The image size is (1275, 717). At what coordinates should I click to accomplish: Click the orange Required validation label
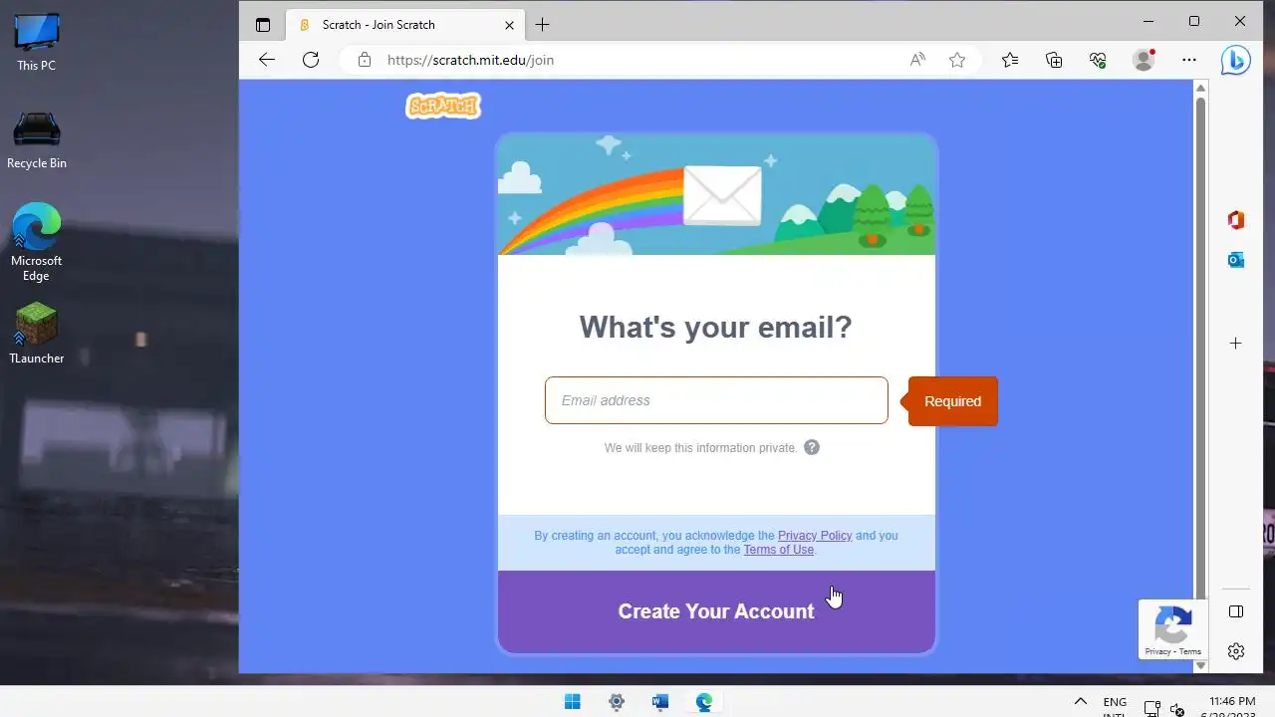(x=952, y=401)
